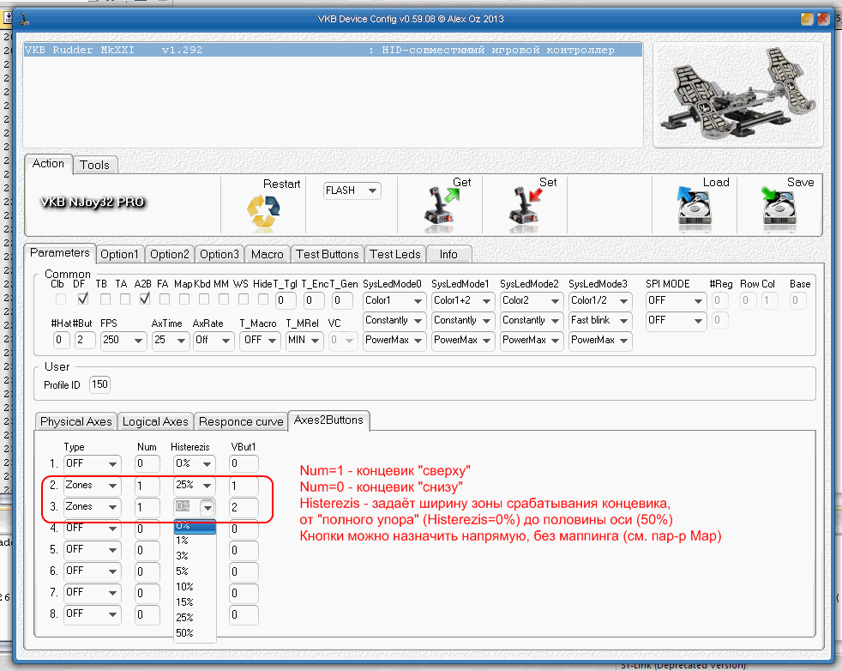This screenshot has height=671, width=842.
Task: Enable the FA checkbox
Action: point(165,299)
